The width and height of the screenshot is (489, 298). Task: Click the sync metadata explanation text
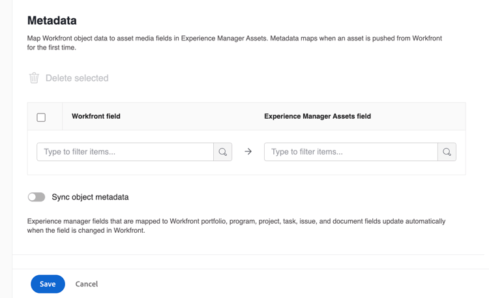tap(236, 226)
